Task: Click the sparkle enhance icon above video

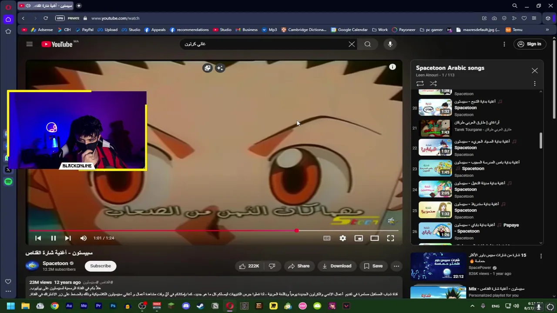Action: point(220,68)
